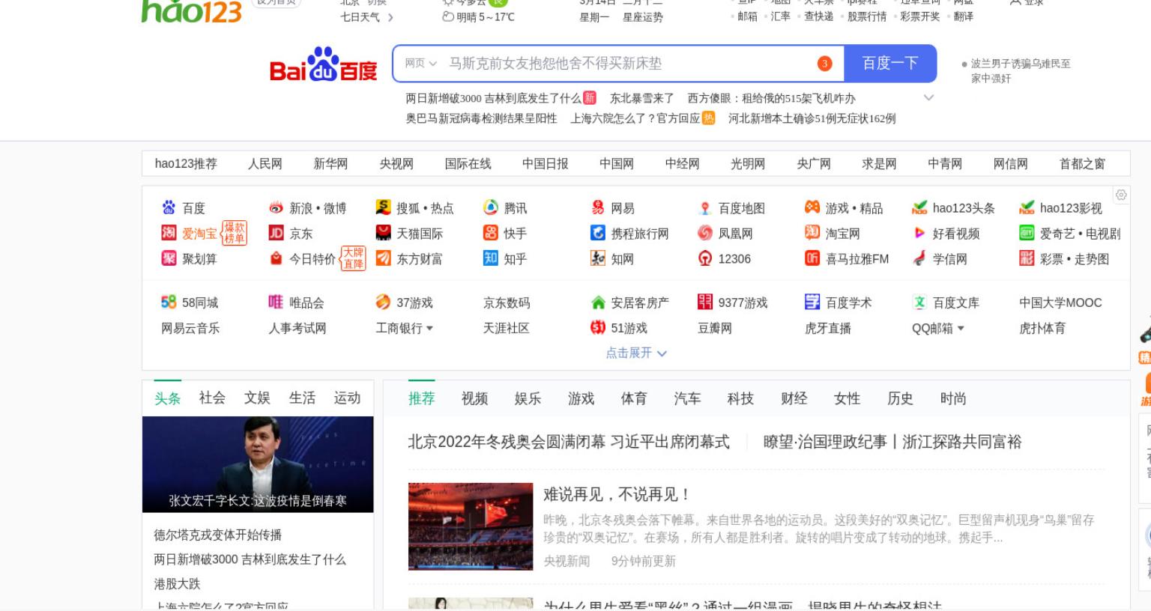Switch to the 科技 feed tab
1151x611 pixels.
[x=740, y=398]
